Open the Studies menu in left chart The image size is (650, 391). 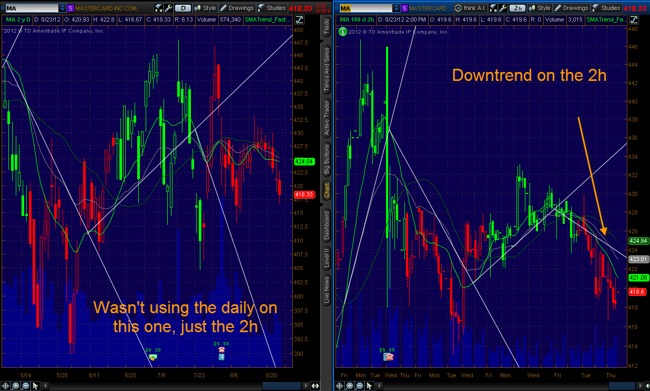(x=271, y=8)
